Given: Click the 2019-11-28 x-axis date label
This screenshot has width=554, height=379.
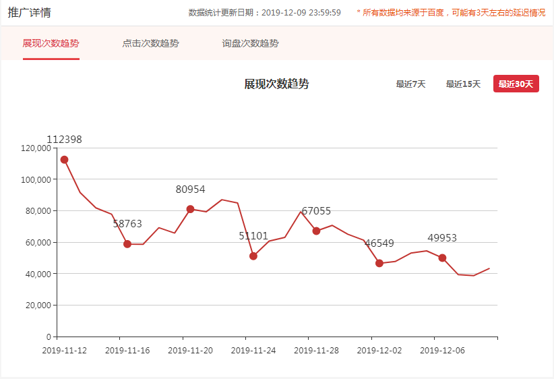Looking at the screenshot, I should coord(316,350).
